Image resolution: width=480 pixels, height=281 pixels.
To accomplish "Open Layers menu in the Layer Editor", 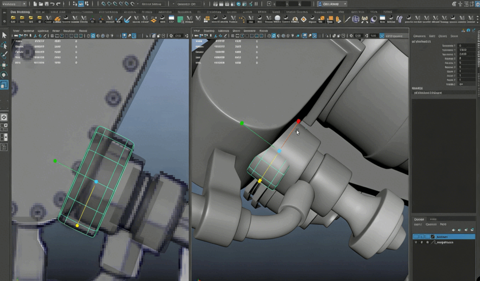I will click(x=418, y=224).
